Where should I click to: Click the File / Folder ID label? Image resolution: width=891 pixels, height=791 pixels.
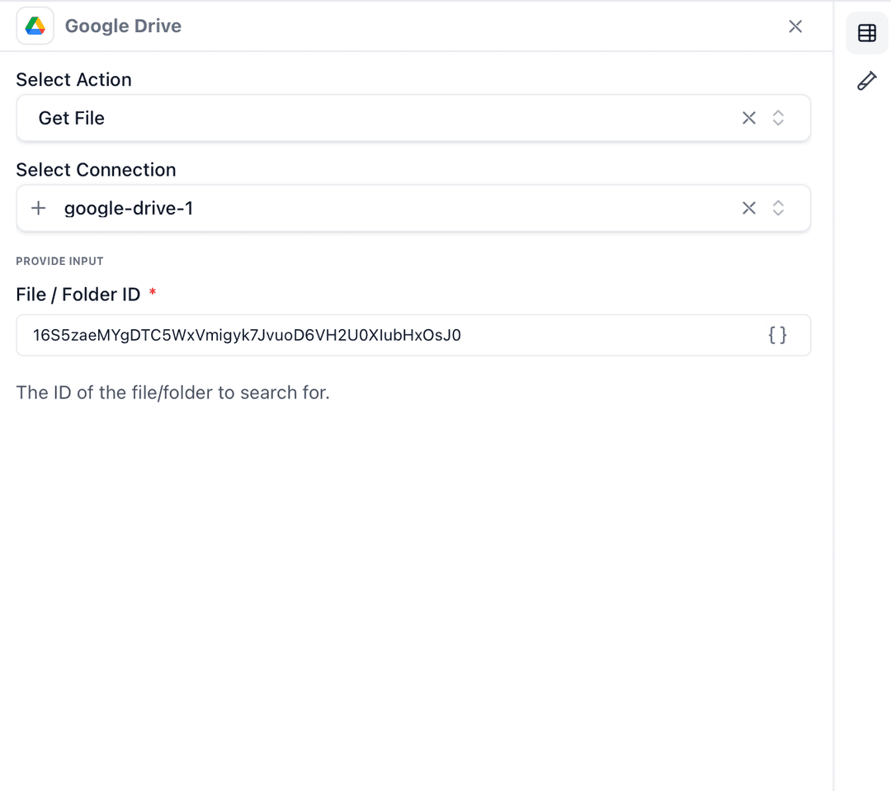point(78,294)
